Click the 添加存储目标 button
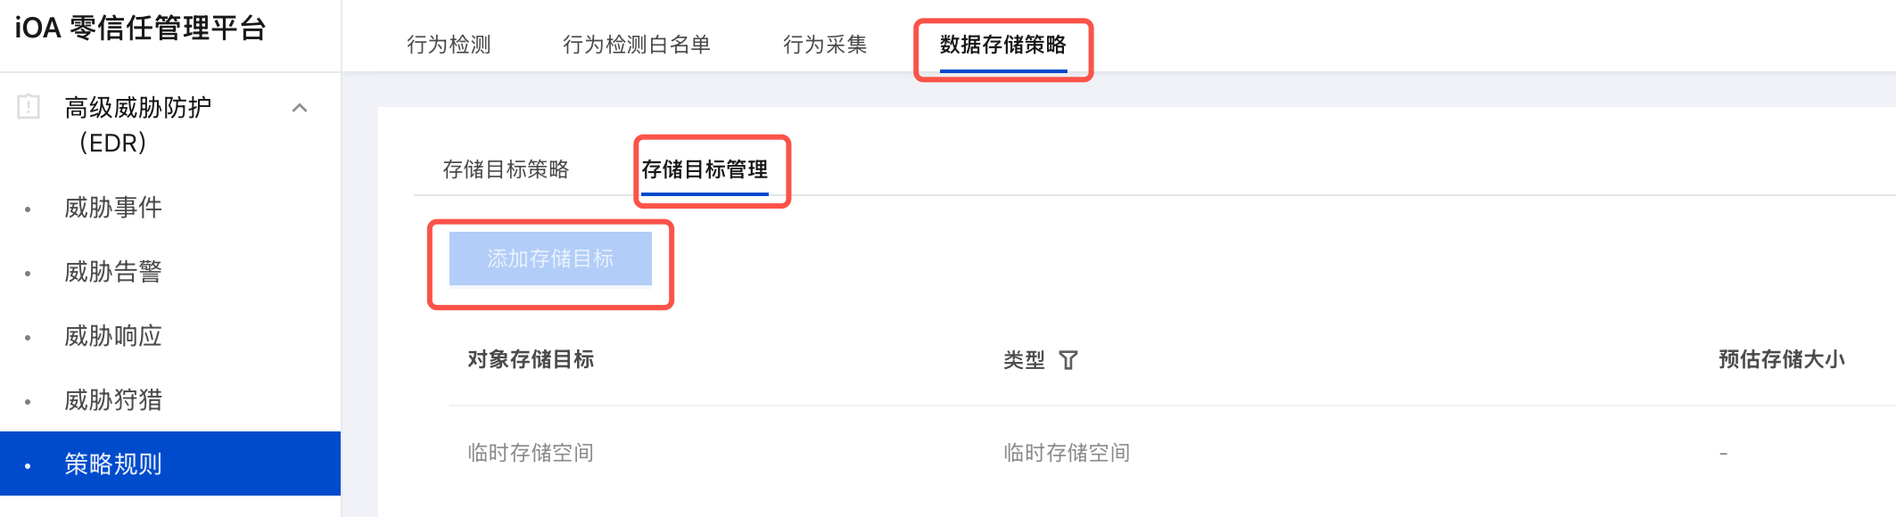This screenshot has height=517, width=1896. pyautogui.click(x=550, y=258)
